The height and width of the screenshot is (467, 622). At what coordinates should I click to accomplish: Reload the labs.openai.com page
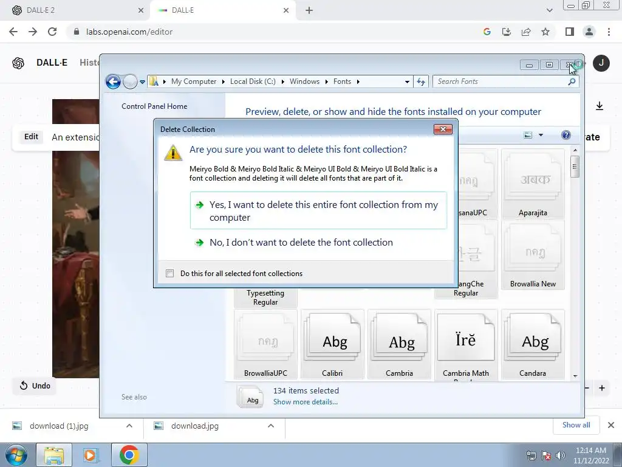coord(52,32)
